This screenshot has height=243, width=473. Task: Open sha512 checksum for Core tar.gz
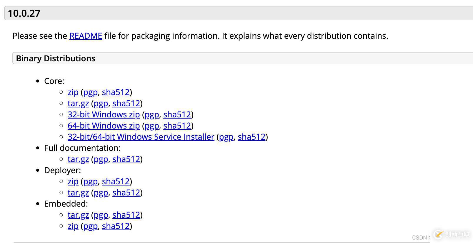126,103
